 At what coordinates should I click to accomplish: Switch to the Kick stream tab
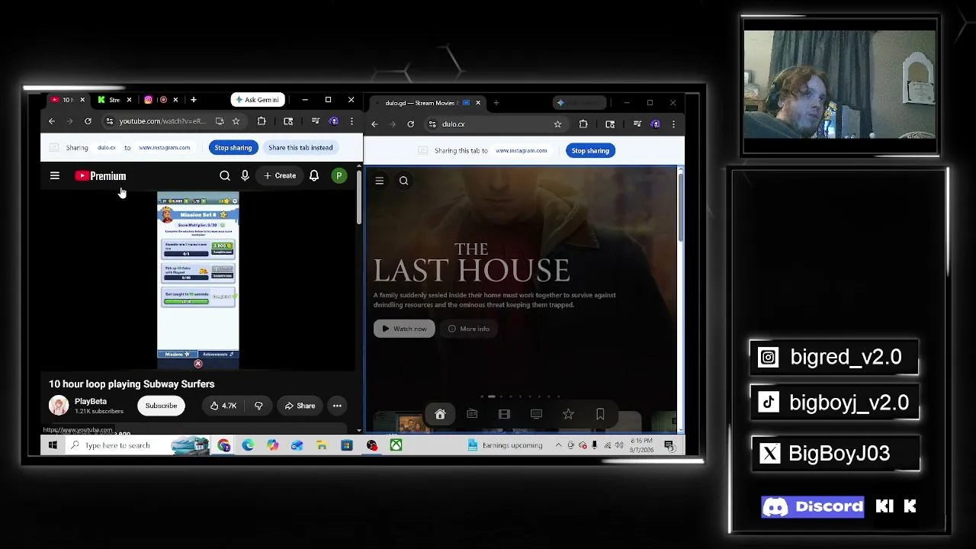click(113, 100)
